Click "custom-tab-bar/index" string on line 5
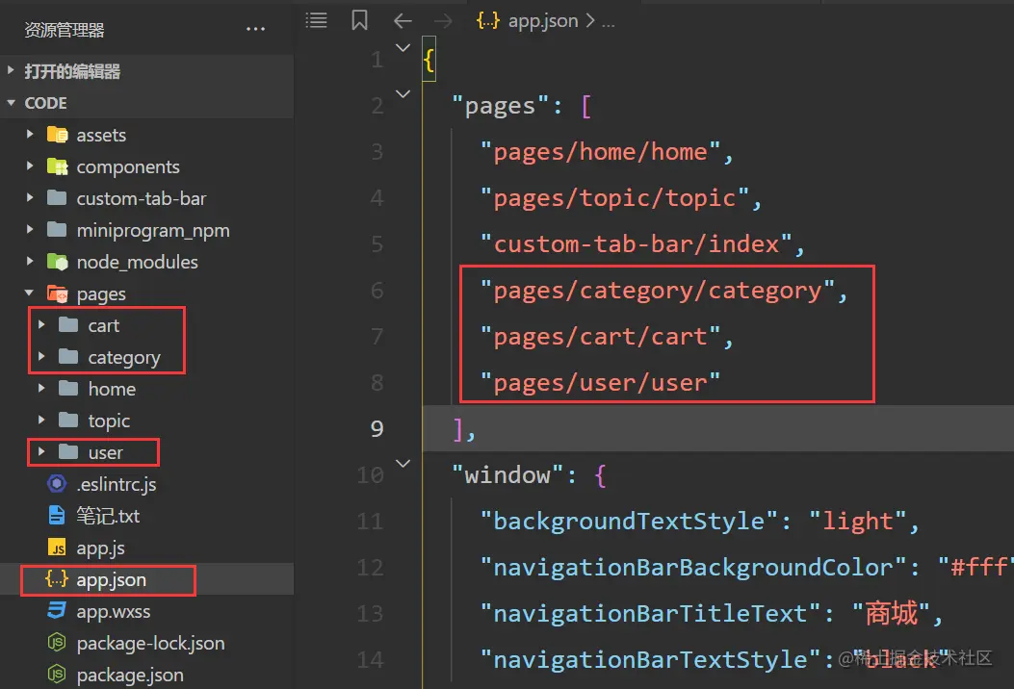 point(636,244)
